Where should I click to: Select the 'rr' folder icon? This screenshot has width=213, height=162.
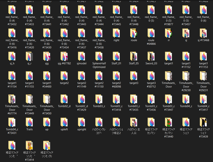(x=169, y=33)
